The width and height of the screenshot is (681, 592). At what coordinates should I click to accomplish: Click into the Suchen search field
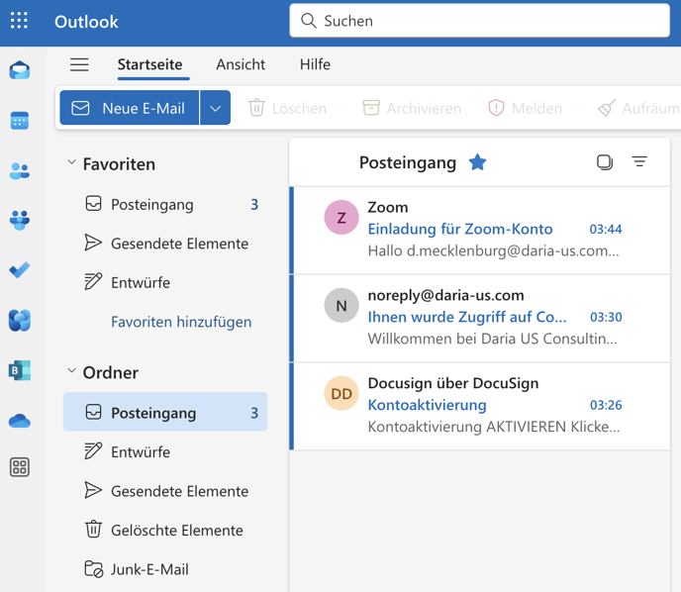coord(479,21)
